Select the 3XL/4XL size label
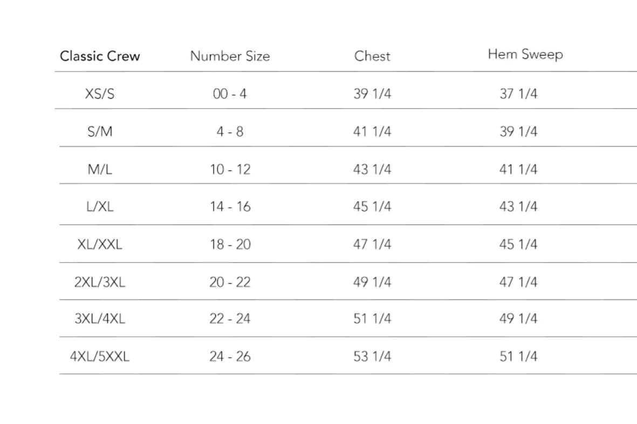 pos(100,318)
